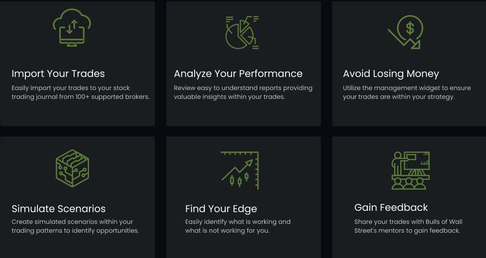
Task: Click the candlestick chart arrow icon
Action: coord(239,170)
